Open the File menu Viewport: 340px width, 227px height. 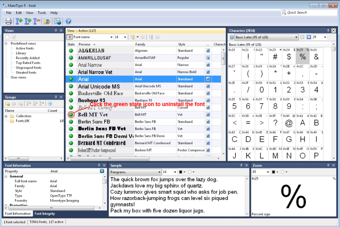tap(9, 13)
